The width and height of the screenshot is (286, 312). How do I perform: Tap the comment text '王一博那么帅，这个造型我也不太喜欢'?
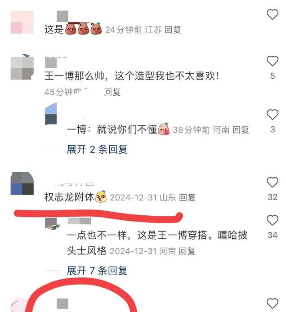pyautogui.click(x=132, y=76)
